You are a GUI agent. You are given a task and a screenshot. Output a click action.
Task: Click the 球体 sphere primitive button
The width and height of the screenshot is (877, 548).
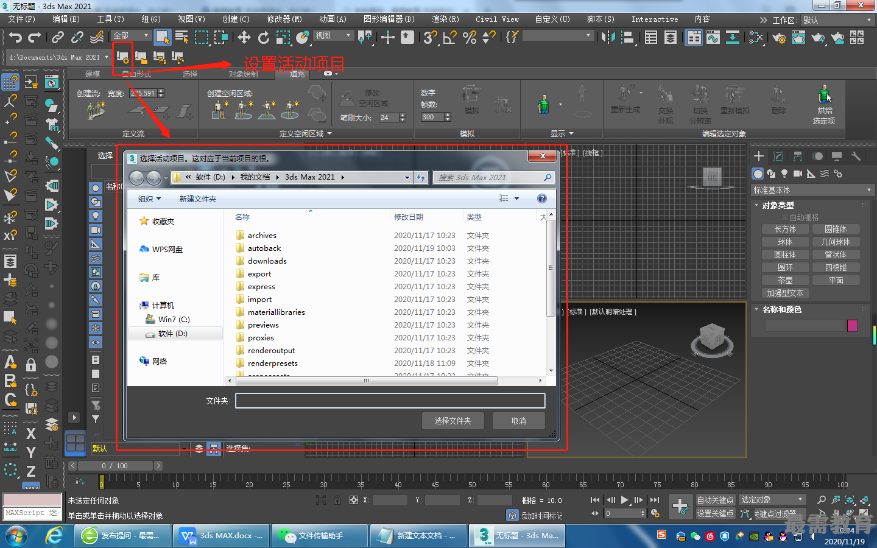(x=785, y=242)
